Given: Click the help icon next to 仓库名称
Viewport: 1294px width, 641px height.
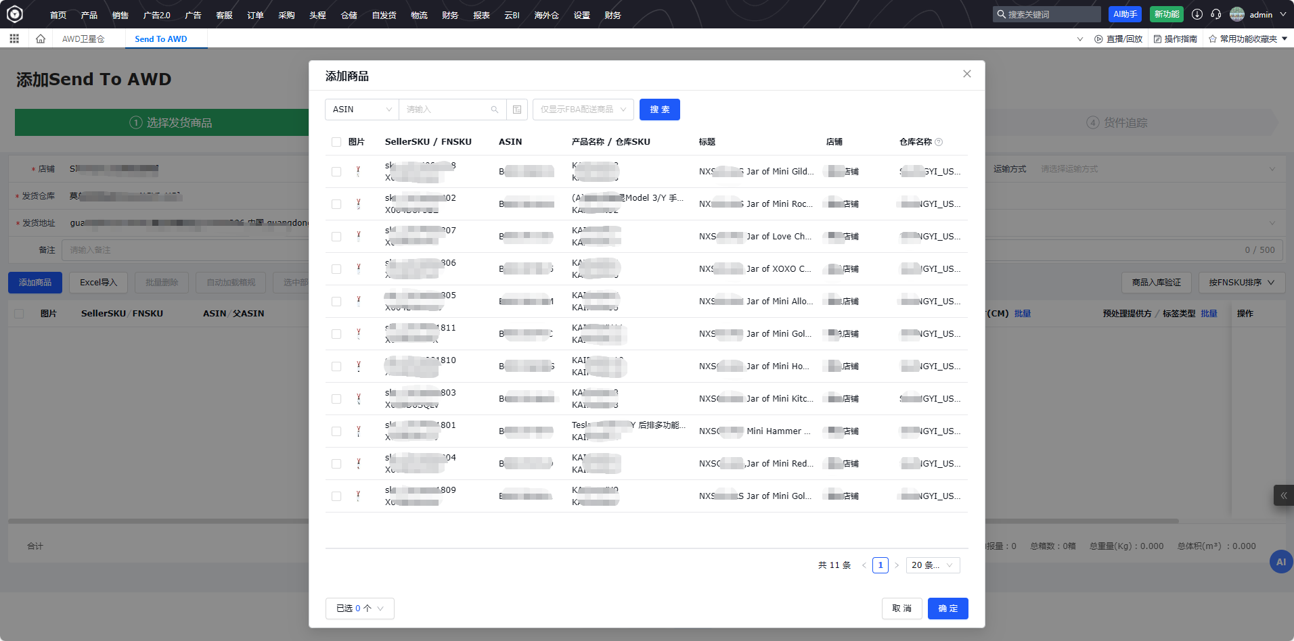Looking at the screenshot, I should [939, 142].
